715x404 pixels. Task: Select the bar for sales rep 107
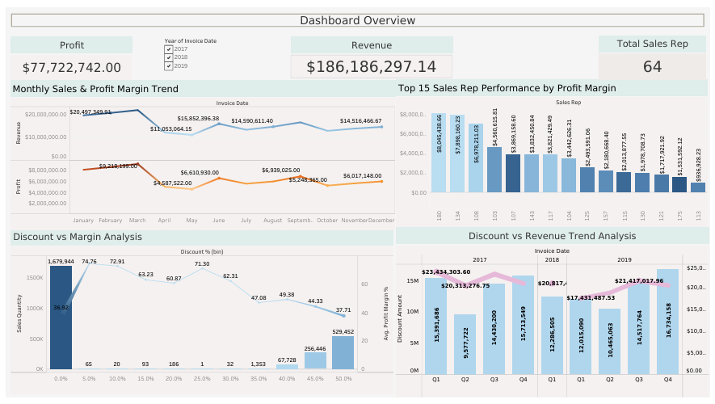click(x=513, y=173)
